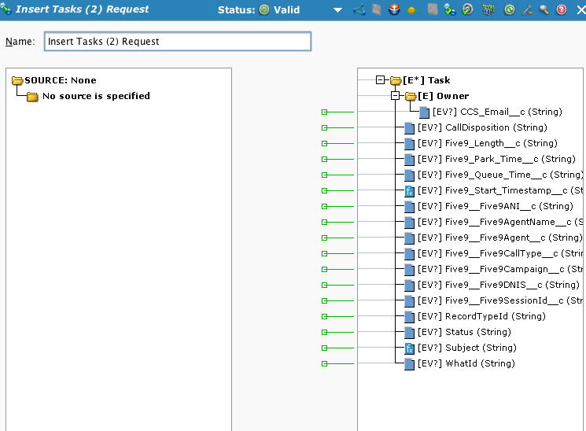Click the magnifying glass search icon
Image resolution: width=586 pixels, height=431 pixels.
(544, 9)
